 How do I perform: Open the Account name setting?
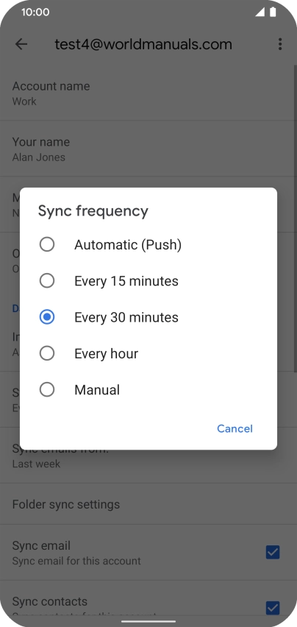tap(148, 93)
